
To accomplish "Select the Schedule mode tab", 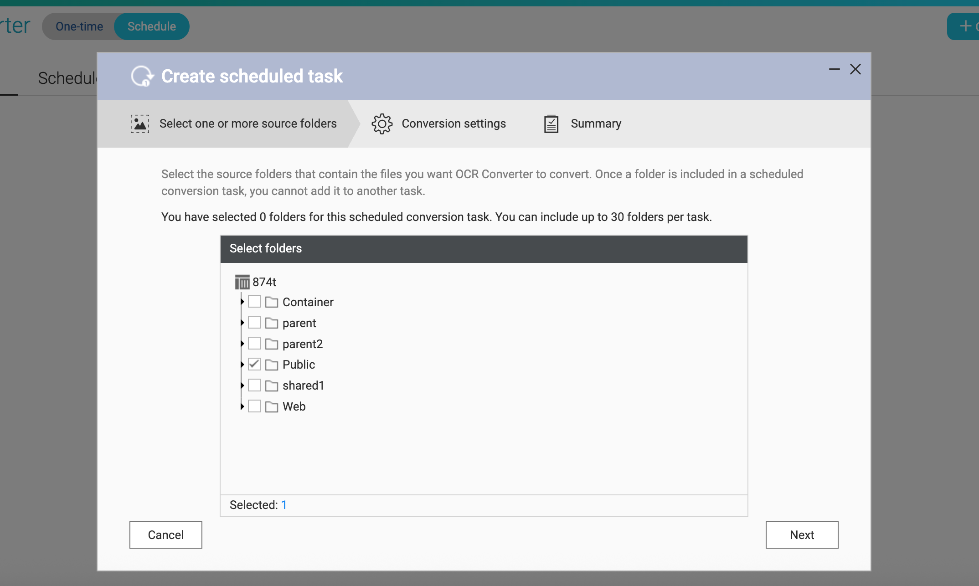I will point(152,26).
